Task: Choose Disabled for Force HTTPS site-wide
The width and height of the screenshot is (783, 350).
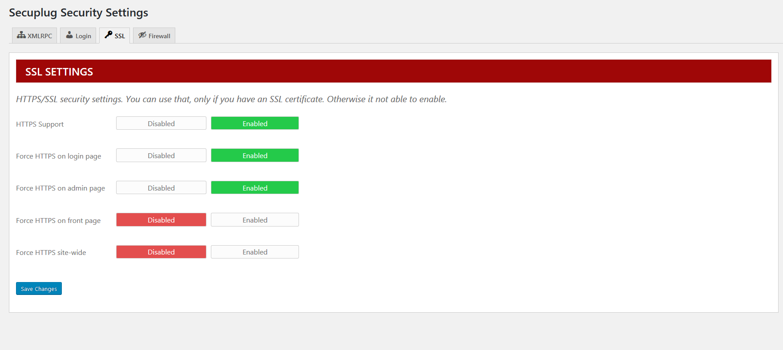Action: pos(161,252)
